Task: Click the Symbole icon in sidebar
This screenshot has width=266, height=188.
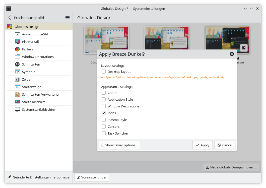Action: tap(17, 72)
